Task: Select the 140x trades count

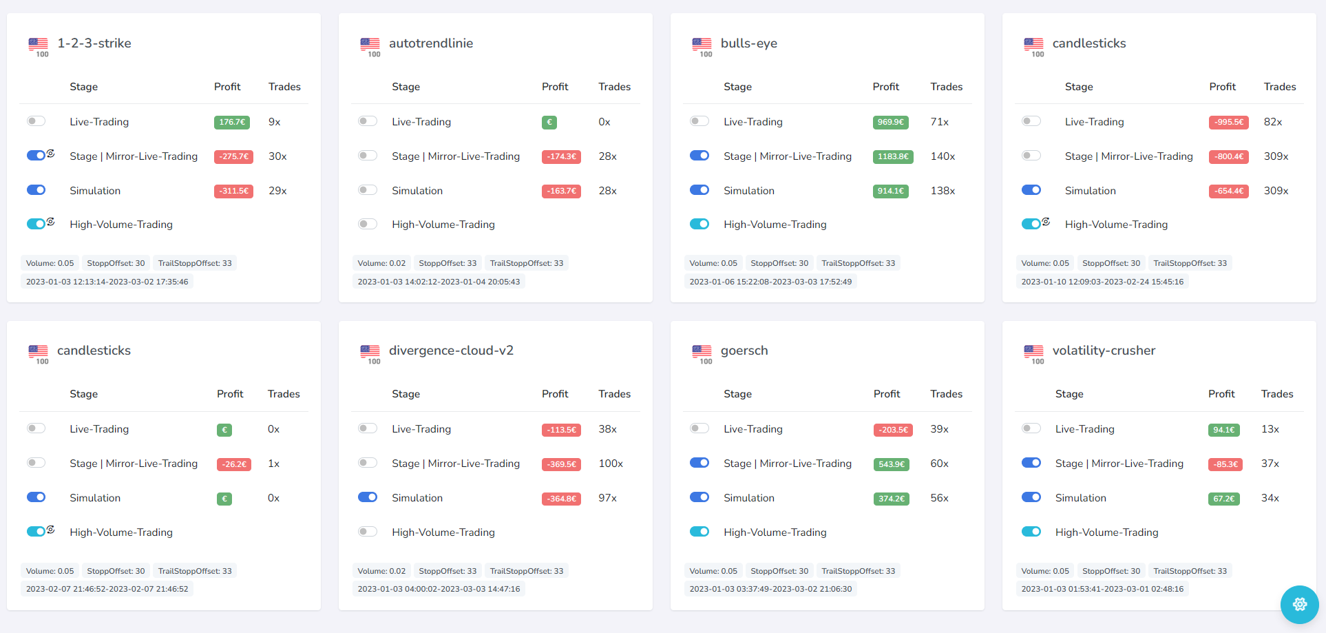Action: pyautogui.click(x=943, y=156)
